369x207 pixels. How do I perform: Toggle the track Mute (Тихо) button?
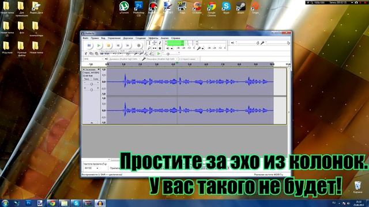point(86,79)
